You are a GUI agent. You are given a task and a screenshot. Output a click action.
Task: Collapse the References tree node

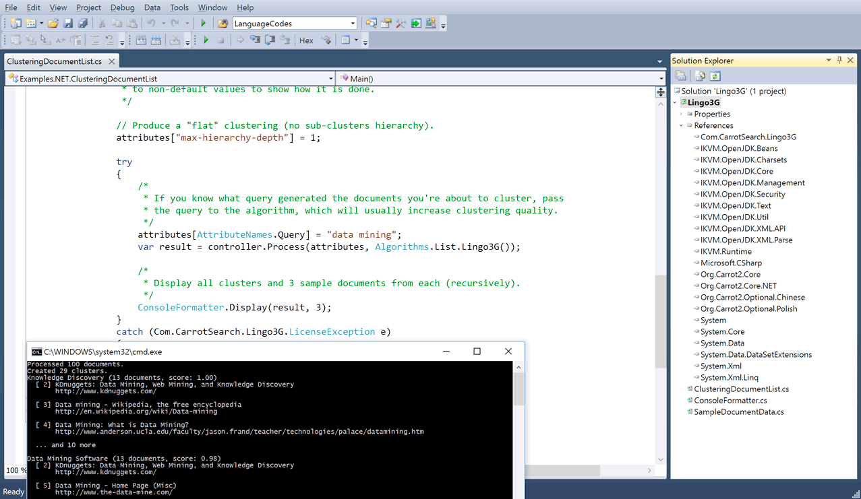682,125
